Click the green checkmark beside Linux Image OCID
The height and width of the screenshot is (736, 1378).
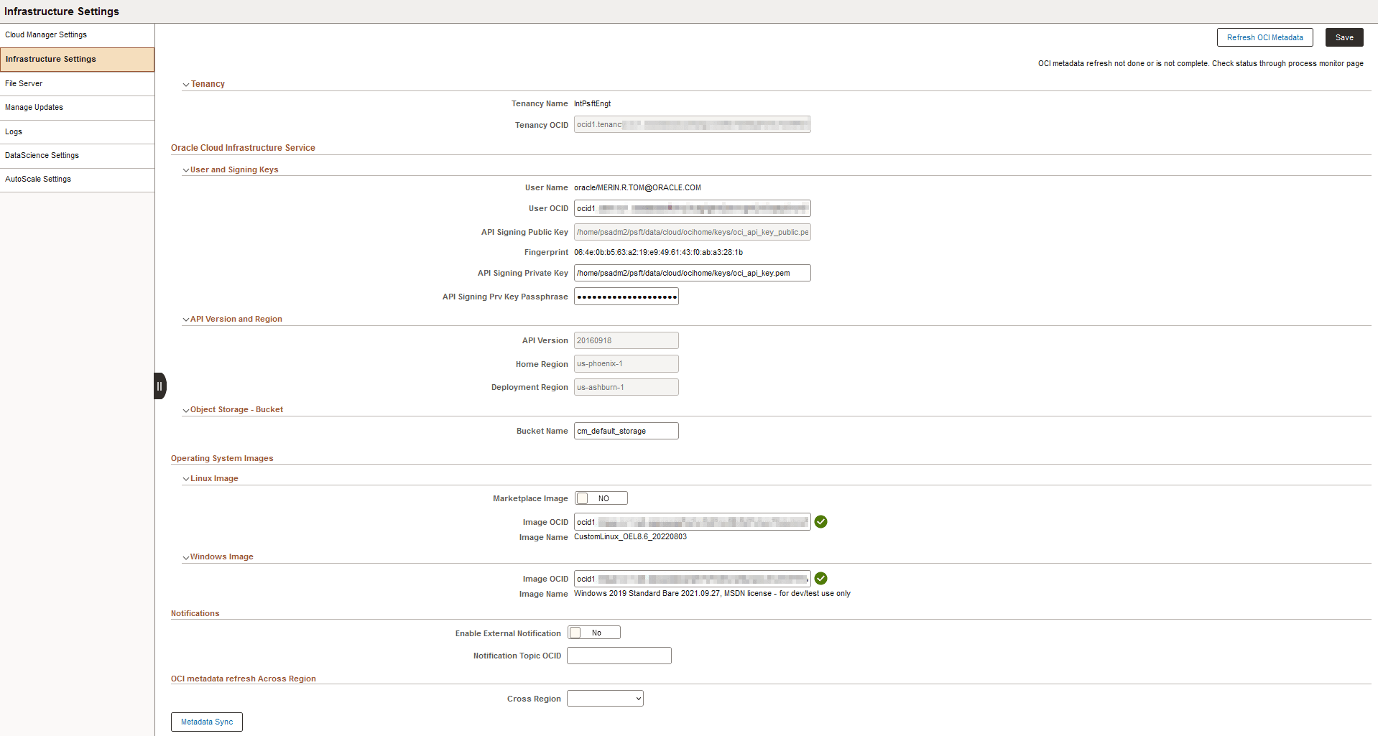(x=821, y=522)
